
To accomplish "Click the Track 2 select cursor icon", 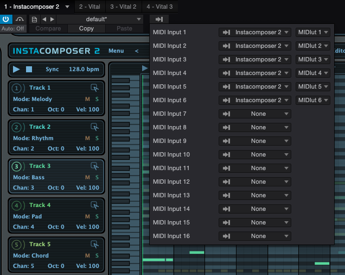I will (x=94, y=127).
